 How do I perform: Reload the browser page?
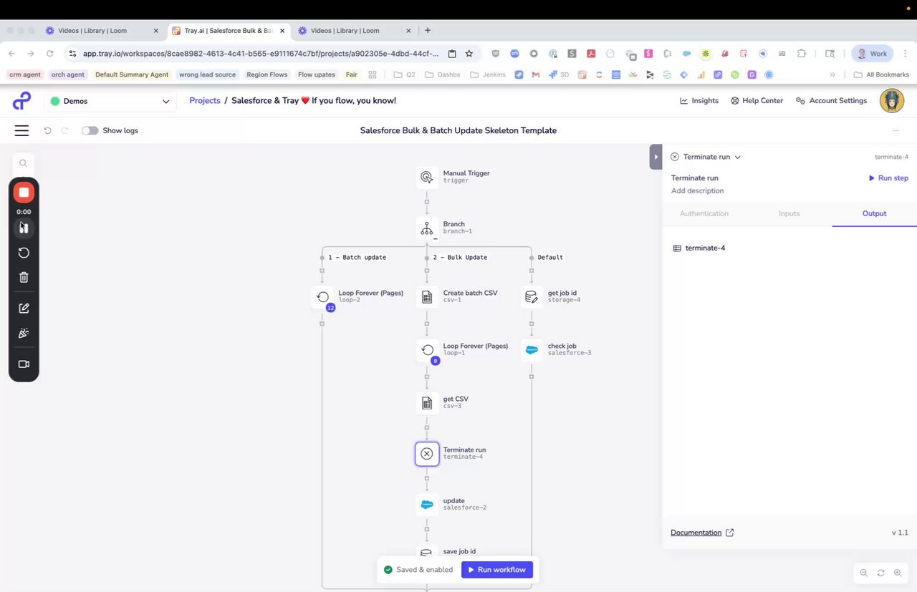coord(49,54)
